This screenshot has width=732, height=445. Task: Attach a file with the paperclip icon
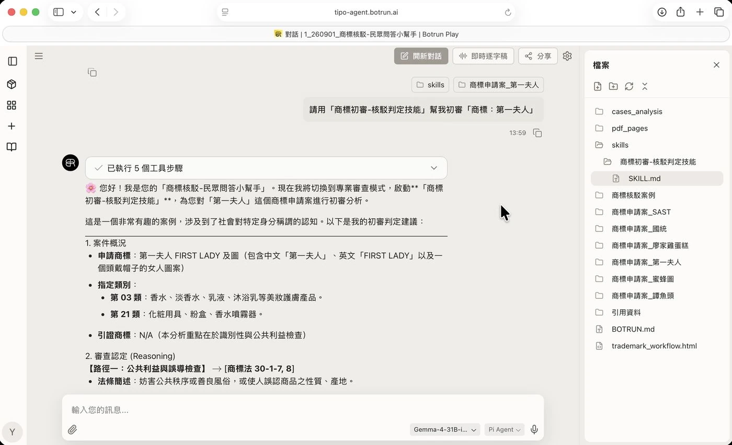[73, 429]
